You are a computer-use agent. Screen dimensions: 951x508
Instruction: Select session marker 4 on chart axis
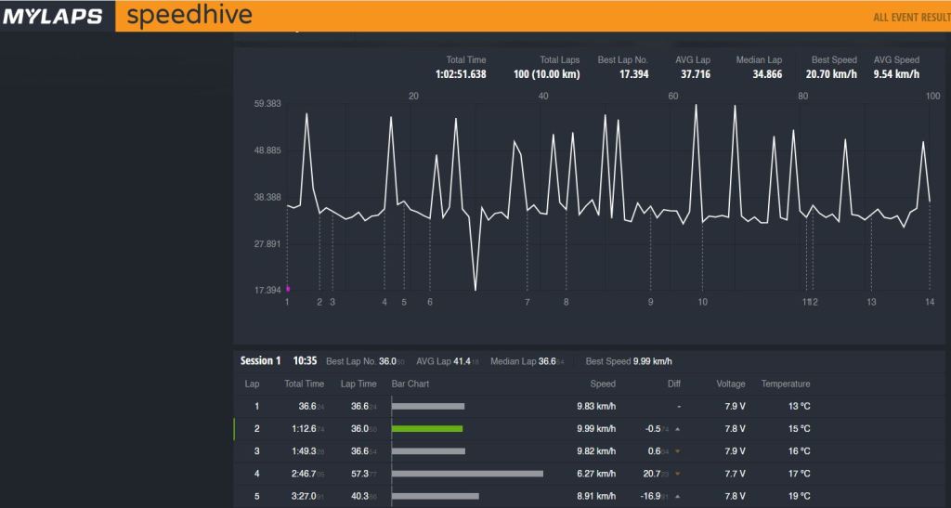pyautogui.click(x=384, y=302)
